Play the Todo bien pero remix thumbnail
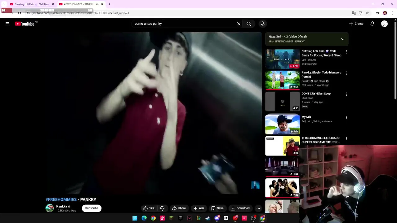The image size is (397, 223). point(282,80)
